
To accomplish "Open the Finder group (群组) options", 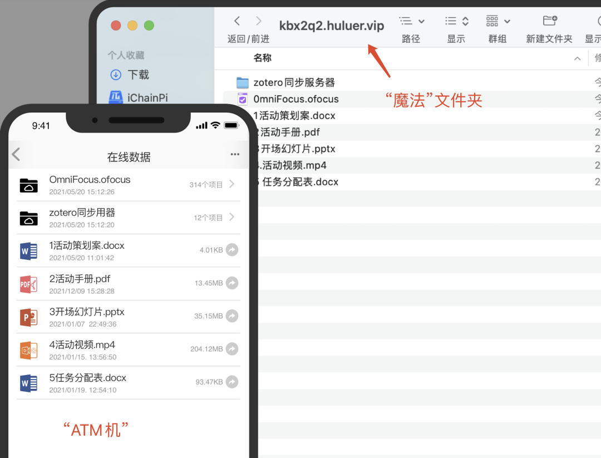I will pyautogui.click(x=497, y=21).
